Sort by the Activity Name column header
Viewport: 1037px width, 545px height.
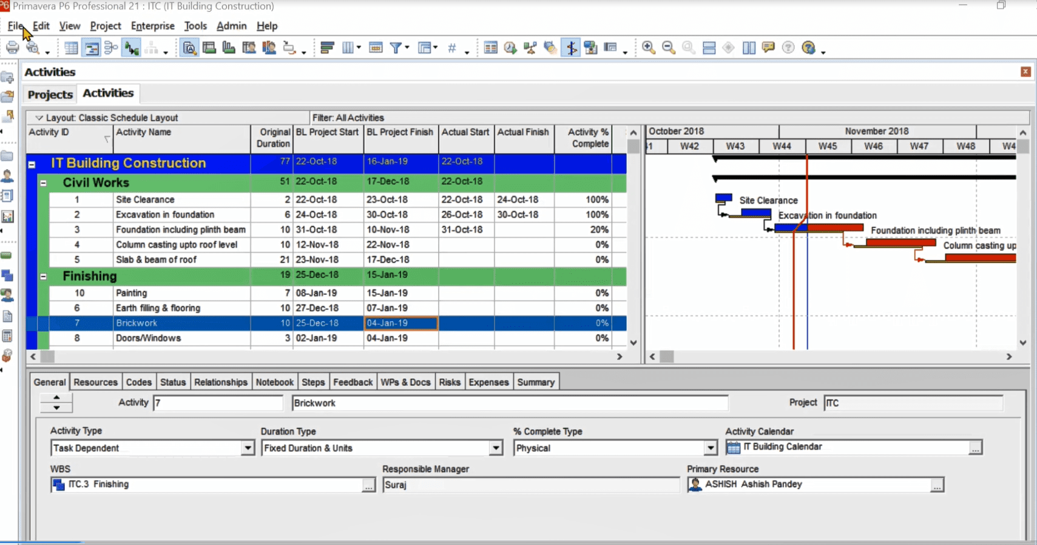181,139
